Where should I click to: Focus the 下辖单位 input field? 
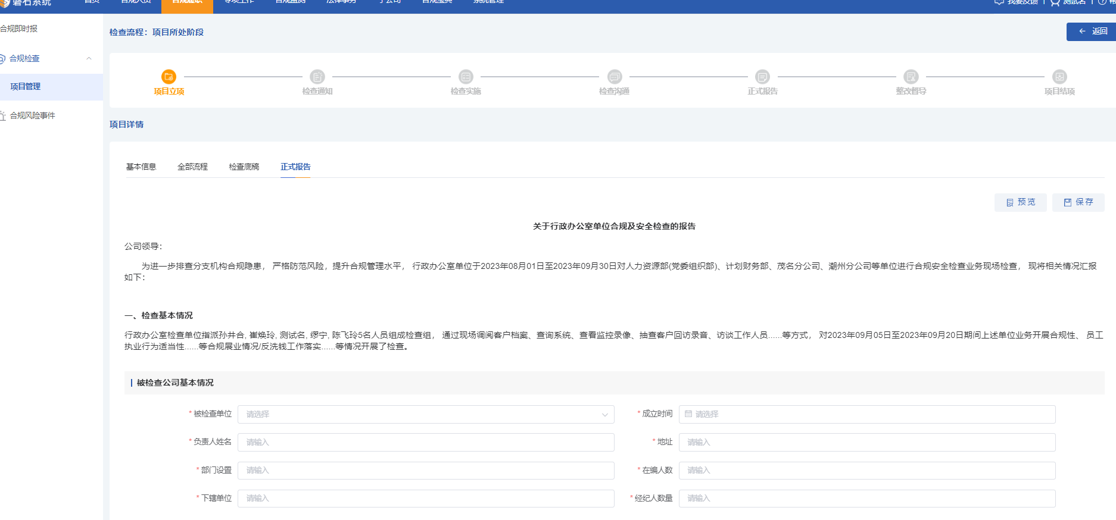point(426,498)
